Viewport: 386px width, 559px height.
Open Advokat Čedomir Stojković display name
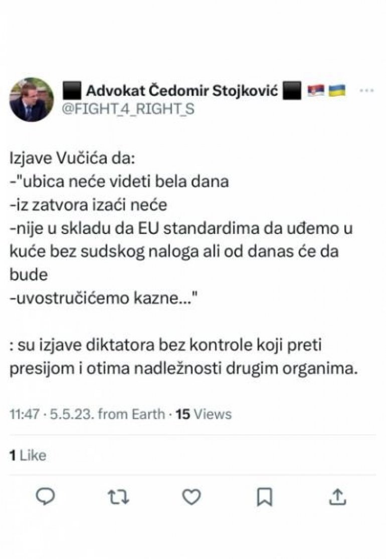coord(182,91)
